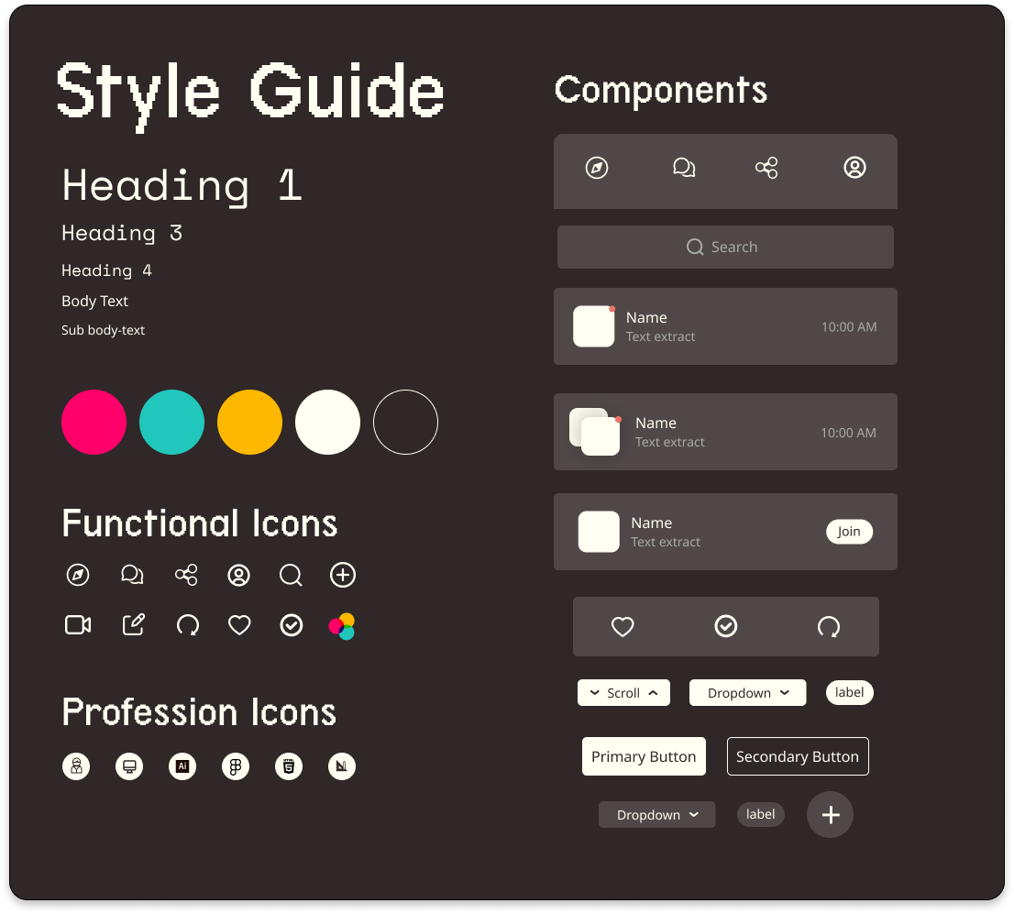Click the 'Components' heading
The width and height of the screenshot is (1014, 914).
(x=661, y=91)
